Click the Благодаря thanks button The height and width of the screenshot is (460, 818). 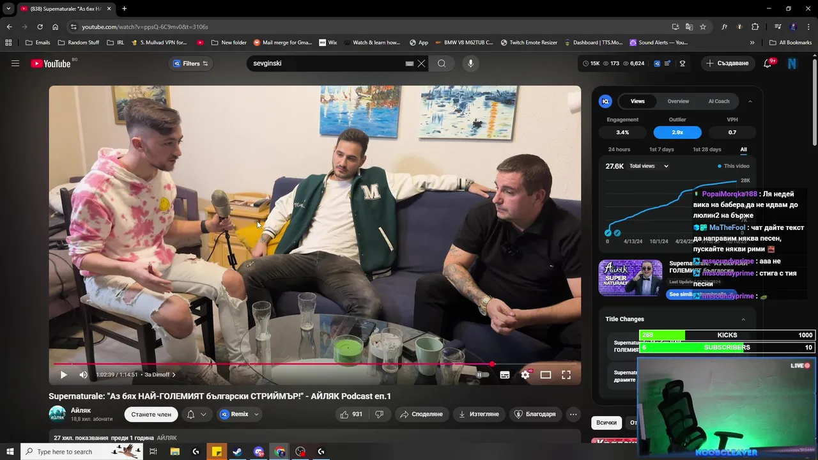click(x=536, y=414)
